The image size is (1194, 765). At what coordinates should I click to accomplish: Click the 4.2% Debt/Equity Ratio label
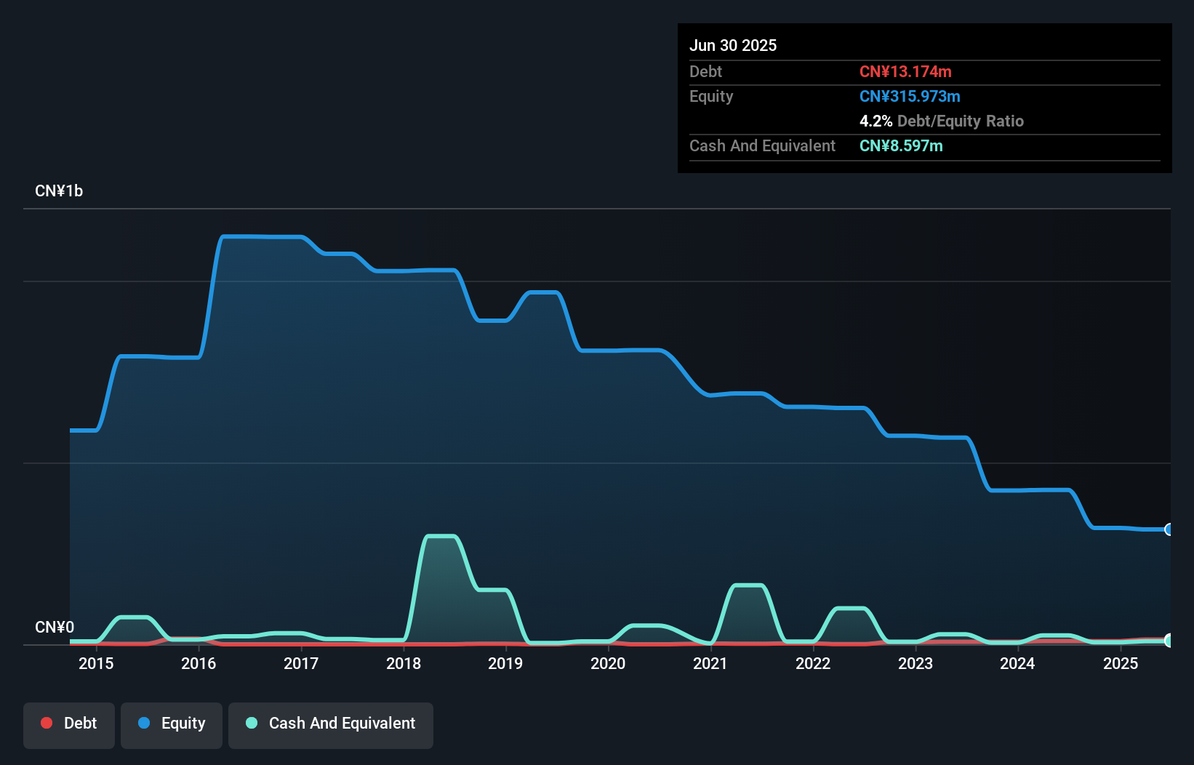pyautogui.click(x=942, y=121)
